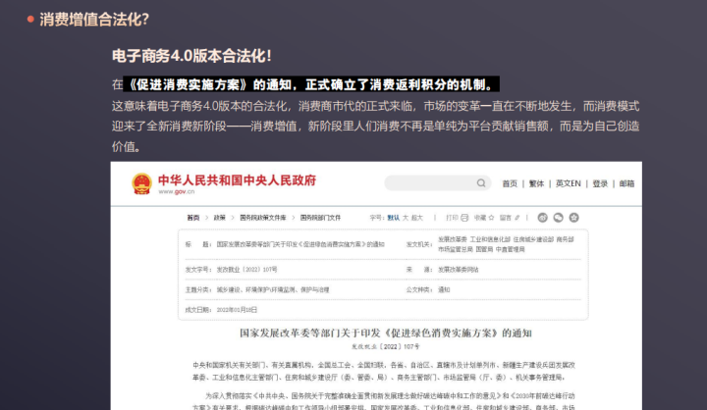Viewport: 707px width, 410px height.
Task: Click the breadcrumb 首页
Action: [x=193, y=218]
